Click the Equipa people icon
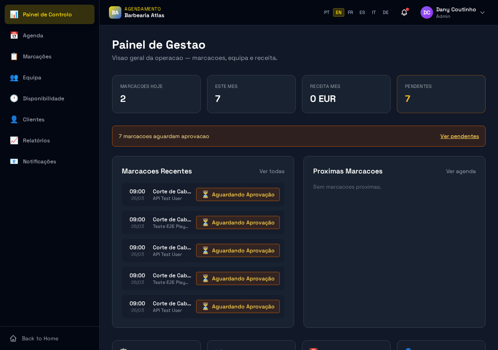The image size is (498, 350). [x=14, y=77]
